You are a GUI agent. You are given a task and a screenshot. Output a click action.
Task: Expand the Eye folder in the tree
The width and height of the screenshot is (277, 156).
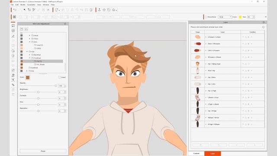pos(27,71)
